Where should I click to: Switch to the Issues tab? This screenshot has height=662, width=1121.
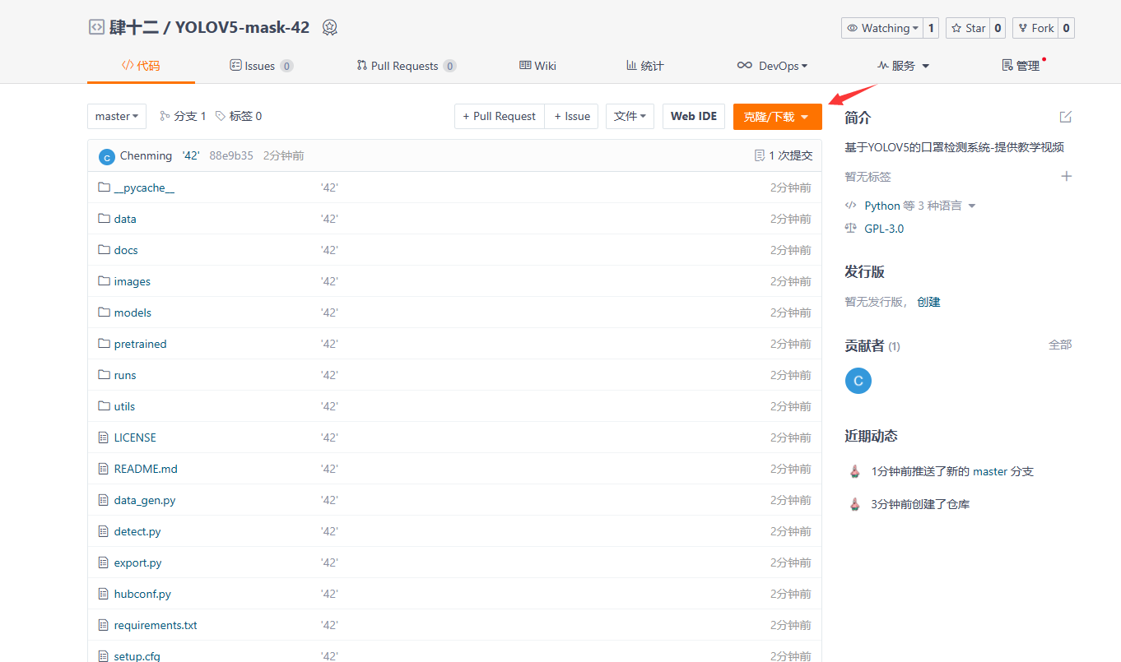point(261,66)
